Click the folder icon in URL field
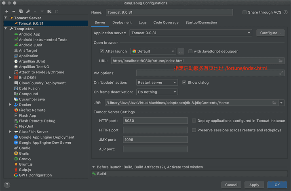291x191 pixels. (x=280, y=61)
